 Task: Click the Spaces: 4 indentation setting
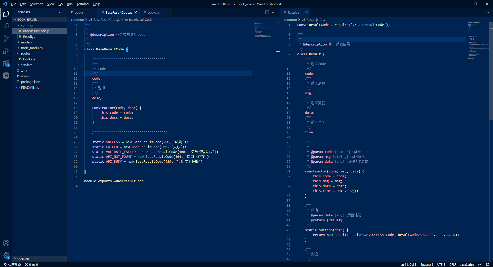click(427, 264)
